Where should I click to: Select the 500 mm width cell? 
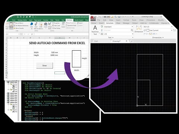tap(50, 52)
